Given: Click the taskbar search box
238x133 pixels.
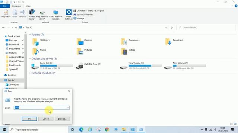Looking at the screenshot, I should pos(38,130).
